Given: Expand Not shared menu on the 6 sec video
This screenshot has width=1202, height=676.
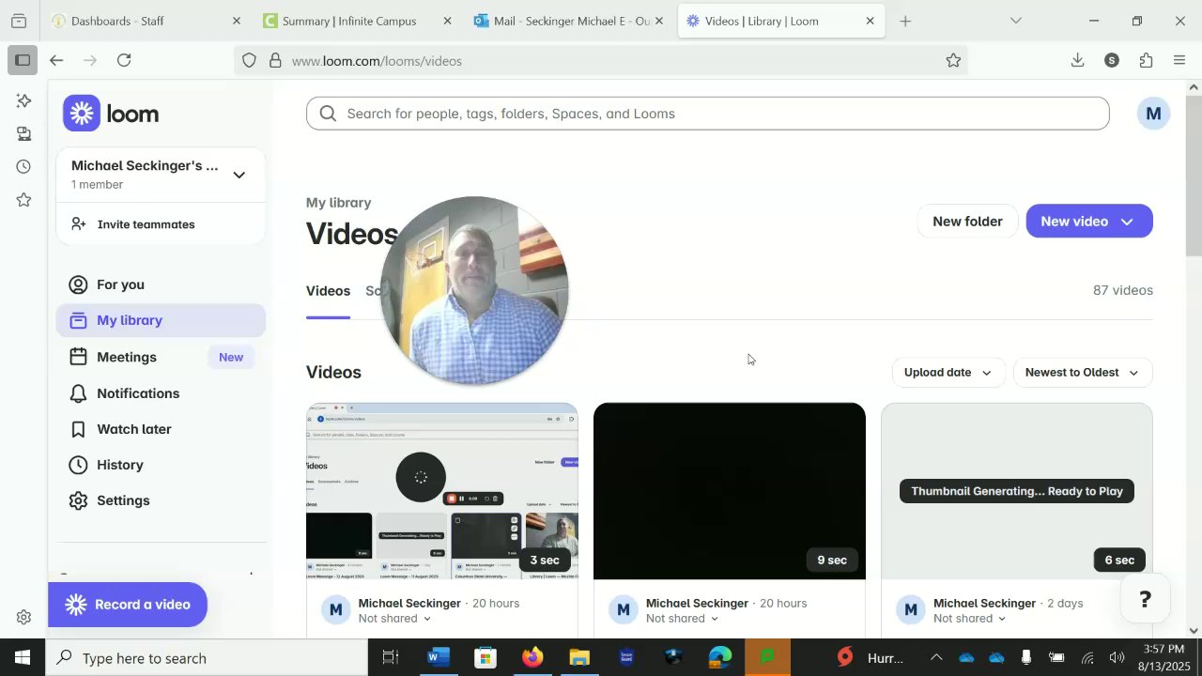Looking at the screenshot, I should click(x=969, y=619).
